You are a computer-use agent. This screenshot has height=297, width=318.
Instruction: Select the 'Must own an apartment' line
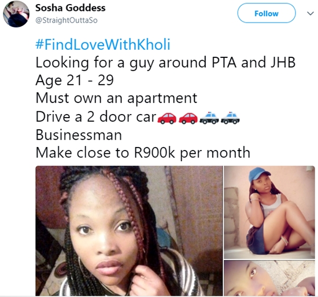(x=116, y=98)
